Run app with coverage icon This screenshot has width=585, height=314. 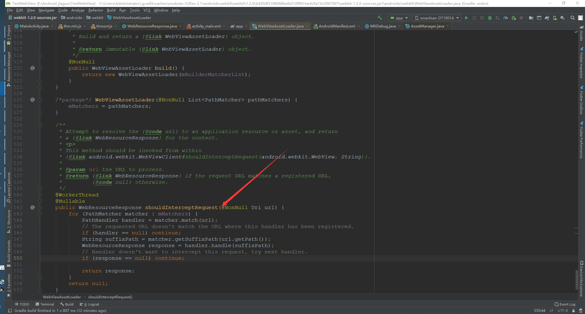(x=498, y=18)
